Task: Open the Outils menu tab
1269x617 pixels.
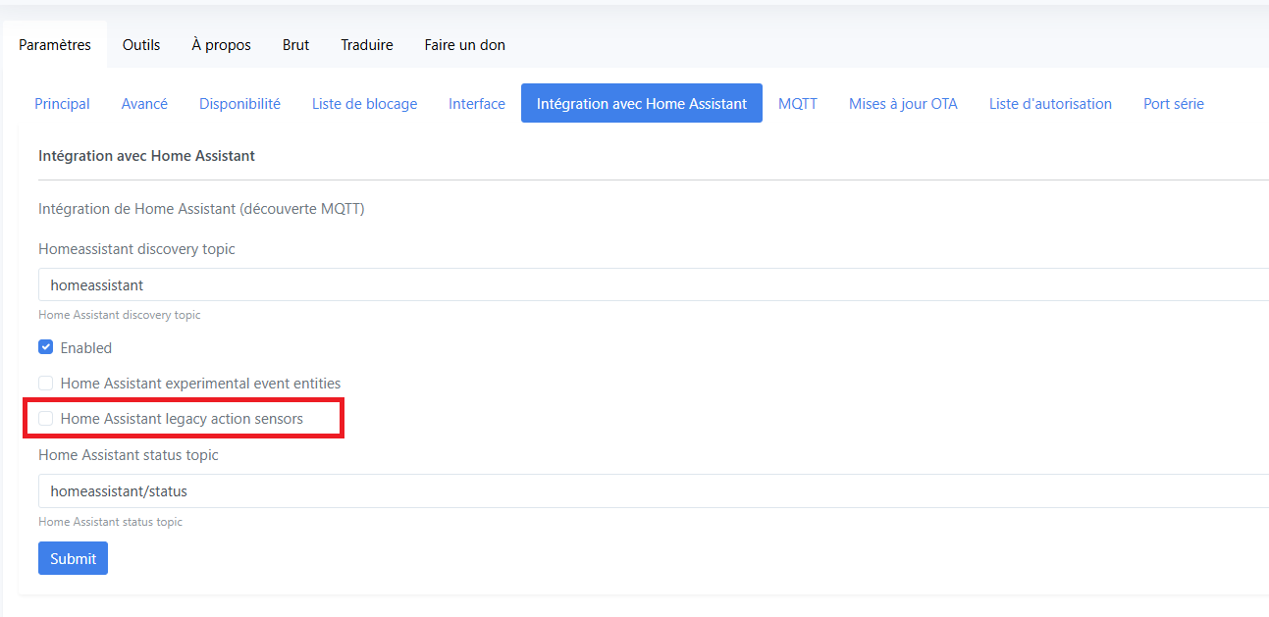Action: coord(141,45)
